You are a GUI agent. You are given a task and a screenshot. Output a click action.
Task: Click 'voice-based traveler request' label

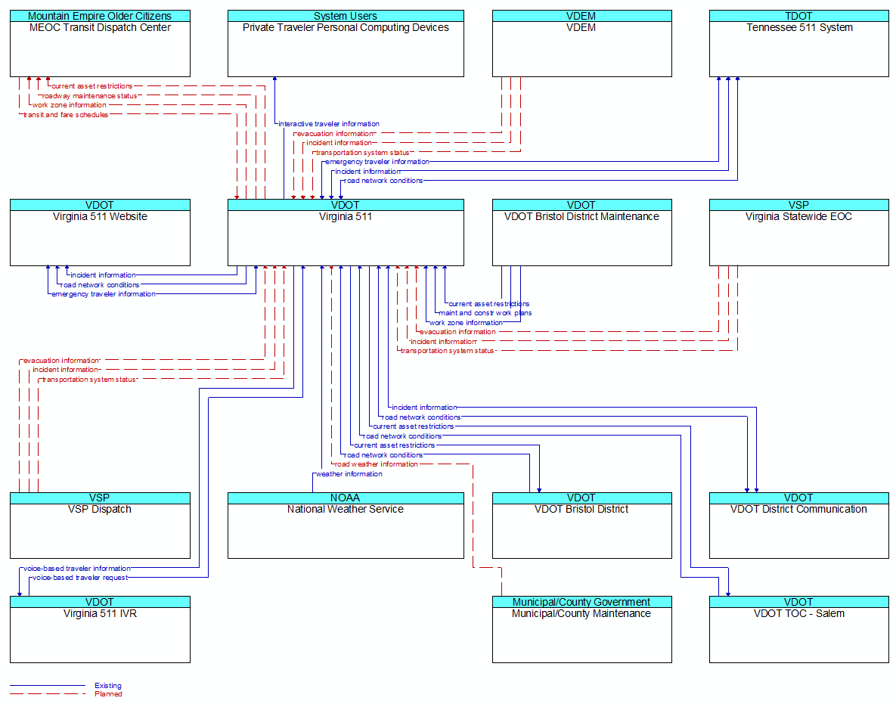point(80,578)
